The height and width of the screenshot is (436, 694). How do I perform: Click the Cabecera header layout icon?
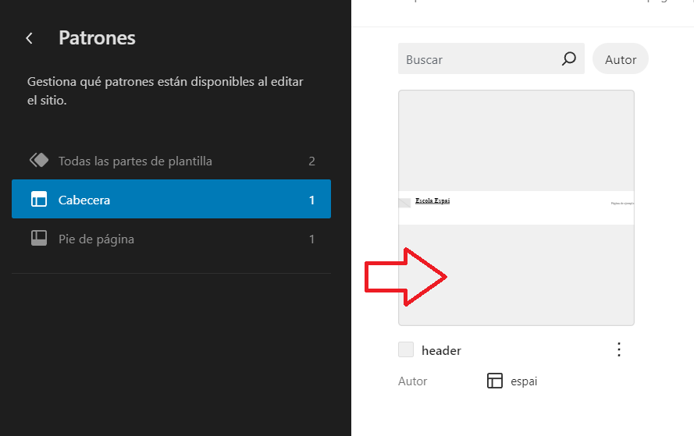[x=39, y=200]
